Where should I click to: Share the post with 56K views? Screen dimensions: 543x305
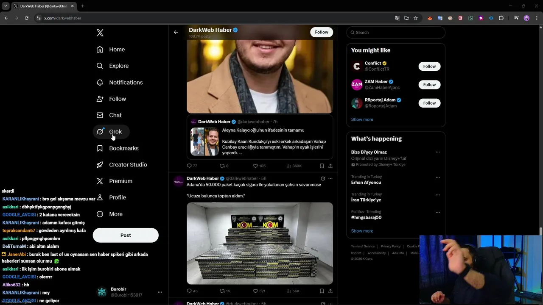pos(330,291)
